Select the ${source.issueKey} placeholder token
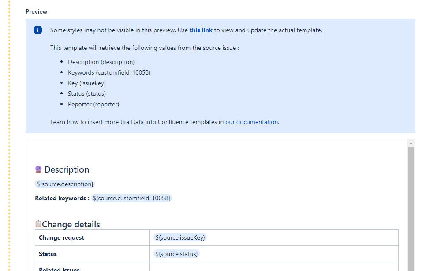This screenshot has height=271, width=426. (x=179, y=237)
